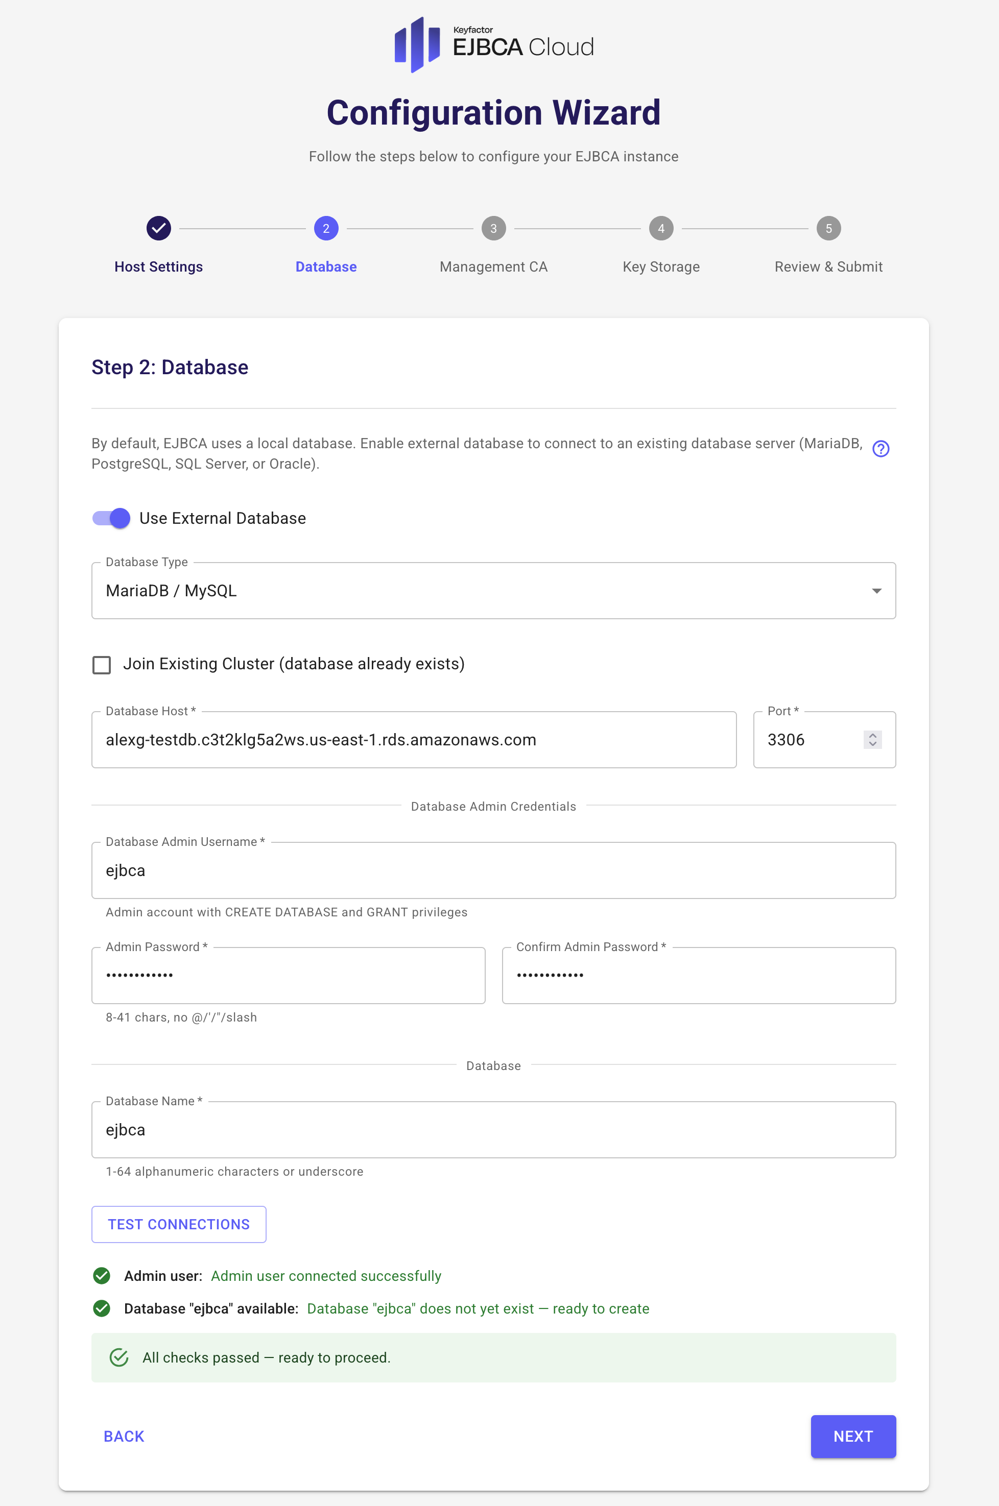Go to the Management CA step label
Image resolution: width=999 pixels, height=1506 pixels.
point(493,267)
